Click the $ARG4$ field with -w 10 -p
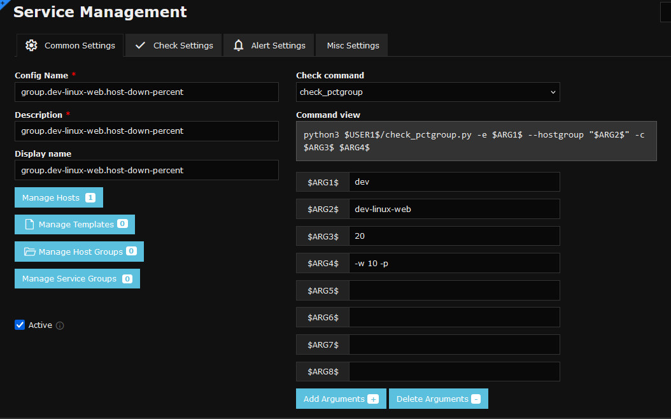Viewport: 671px width, 419px height. pos(455,263)
